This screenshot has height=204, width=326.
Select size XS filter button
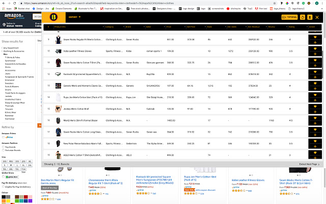(x=30, y=161)
